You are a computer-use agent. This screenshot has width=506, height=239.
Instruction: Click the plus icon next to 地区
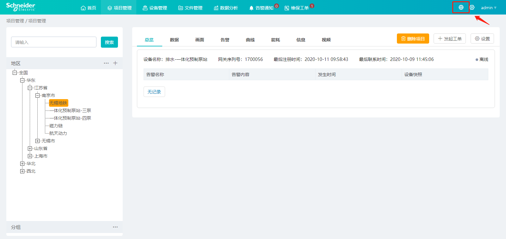pyautogui.click(x=115, y=63)
